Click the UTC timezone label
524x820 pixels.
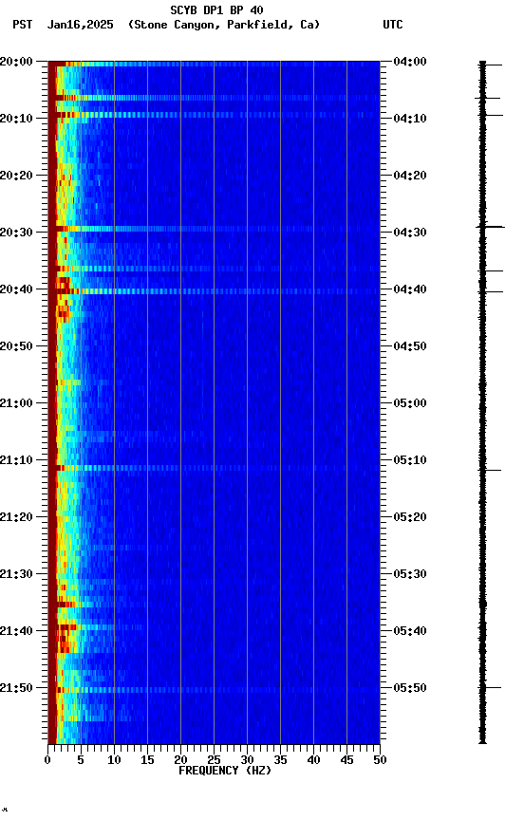pyautogui.click(x=393, y=25)
